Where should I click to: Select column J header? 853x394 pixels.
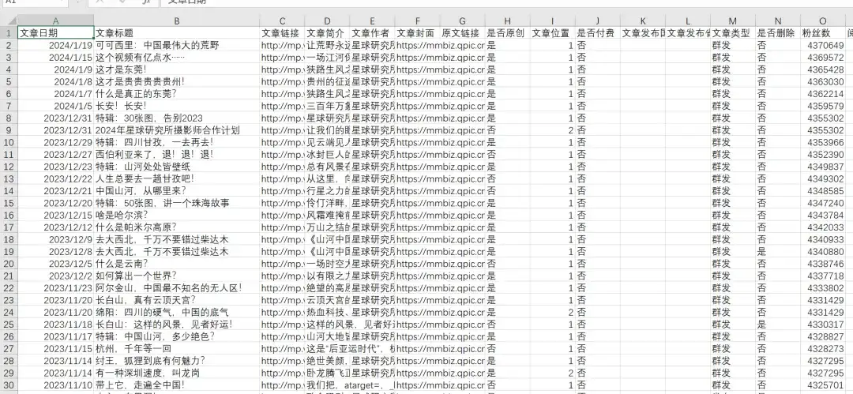pos(598,21)
